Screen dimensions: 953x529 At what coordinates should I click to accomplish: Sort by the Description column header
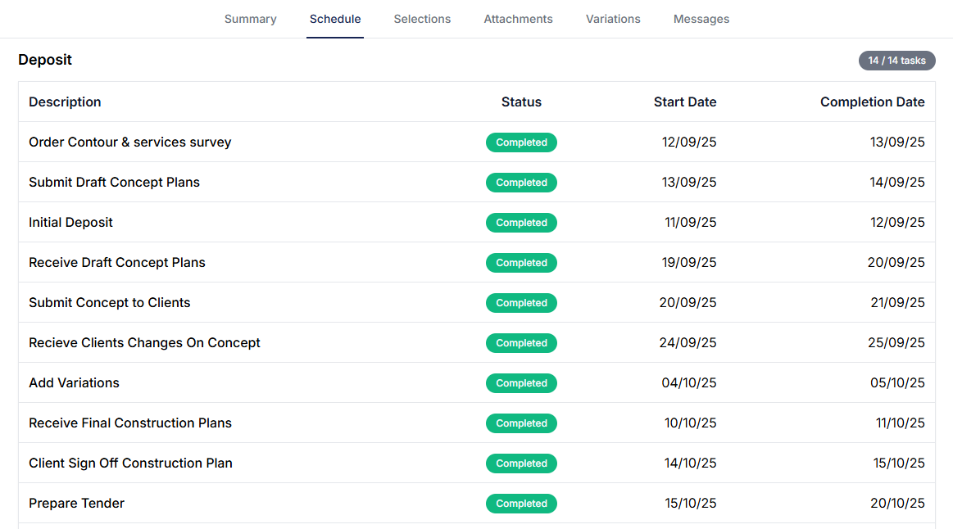[65, 102]
